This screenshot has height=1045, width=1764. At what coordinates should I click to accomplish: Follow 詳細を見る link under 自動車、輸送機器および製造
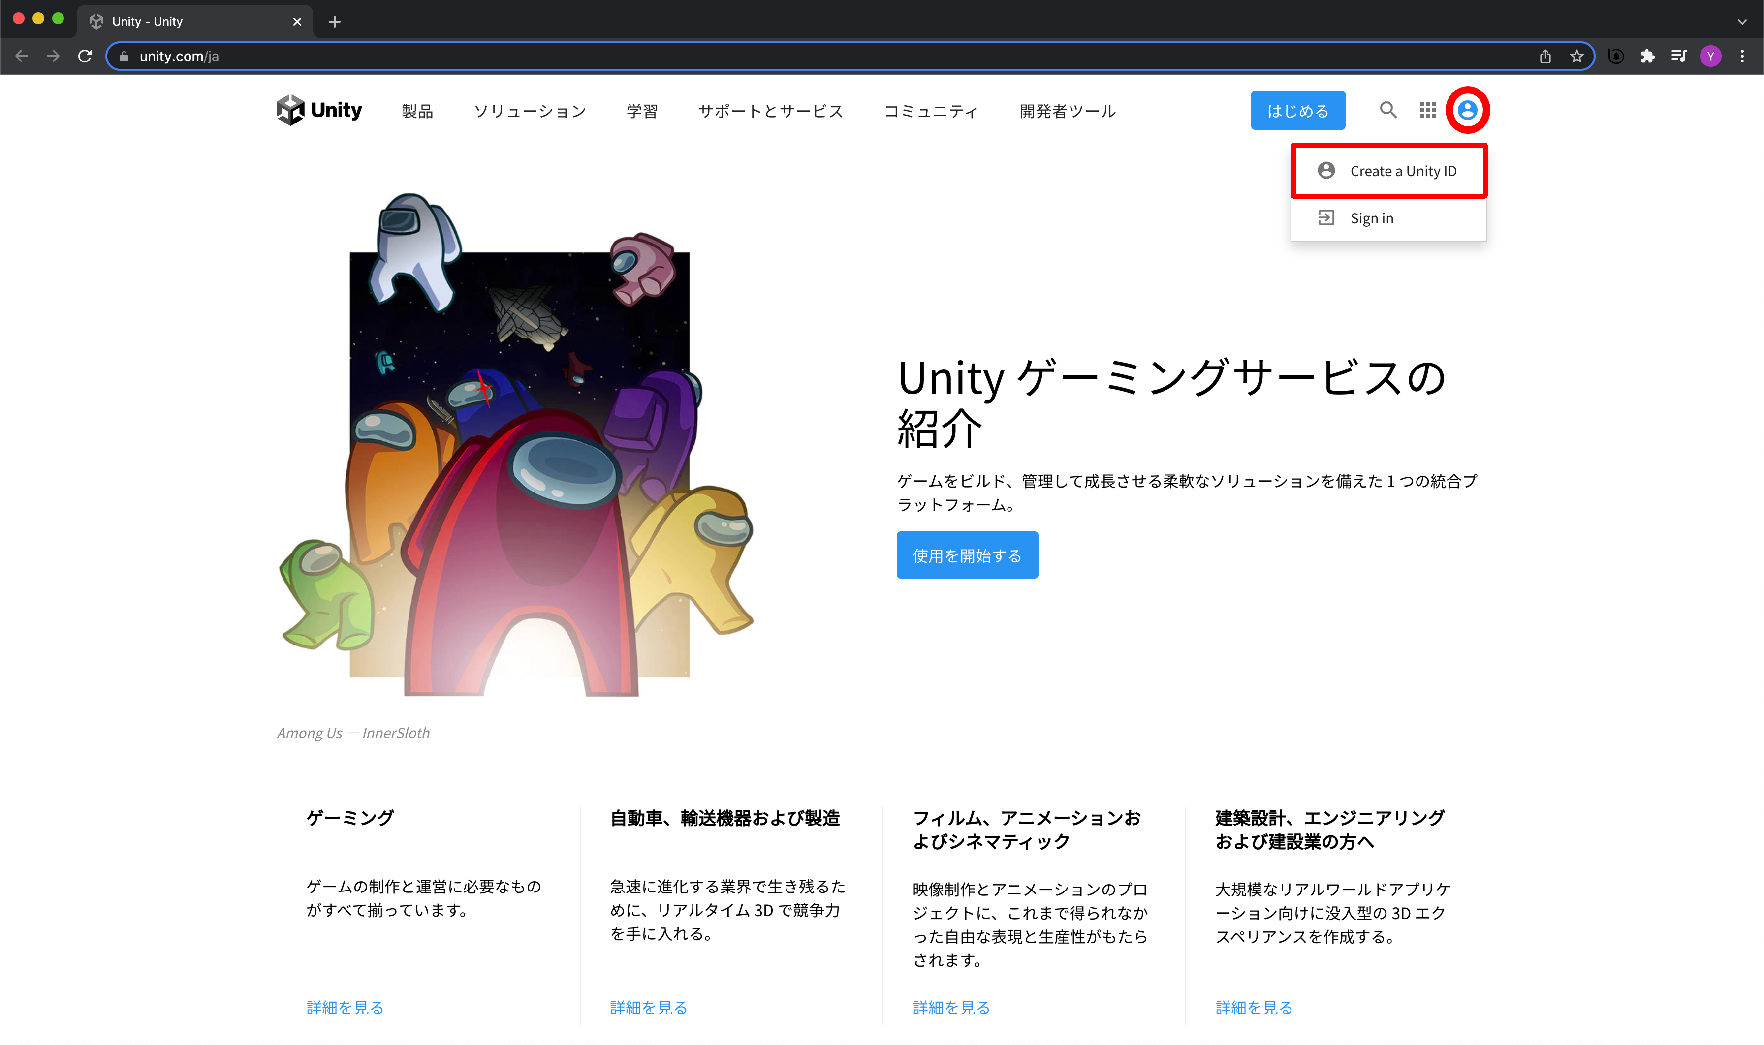point(648,1007)
